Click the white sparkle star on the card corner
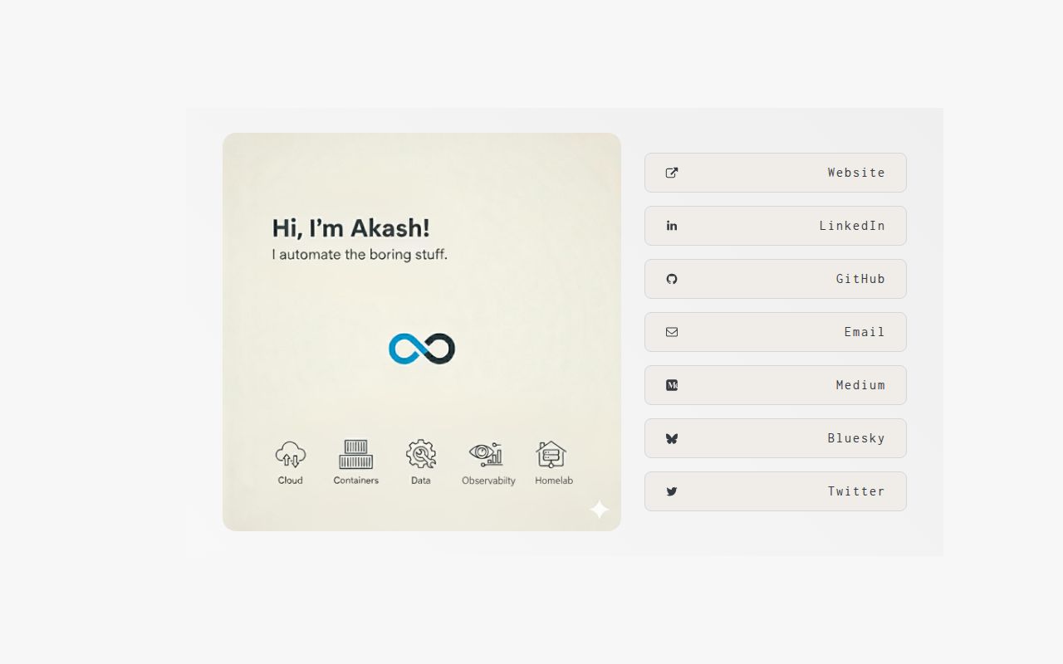The width and height of the screenshot is (1063, 664). (600, 509)
